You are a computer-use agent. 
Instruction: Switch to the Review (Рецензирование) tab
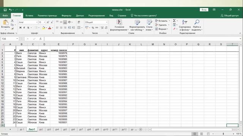(x=96, y=15)
